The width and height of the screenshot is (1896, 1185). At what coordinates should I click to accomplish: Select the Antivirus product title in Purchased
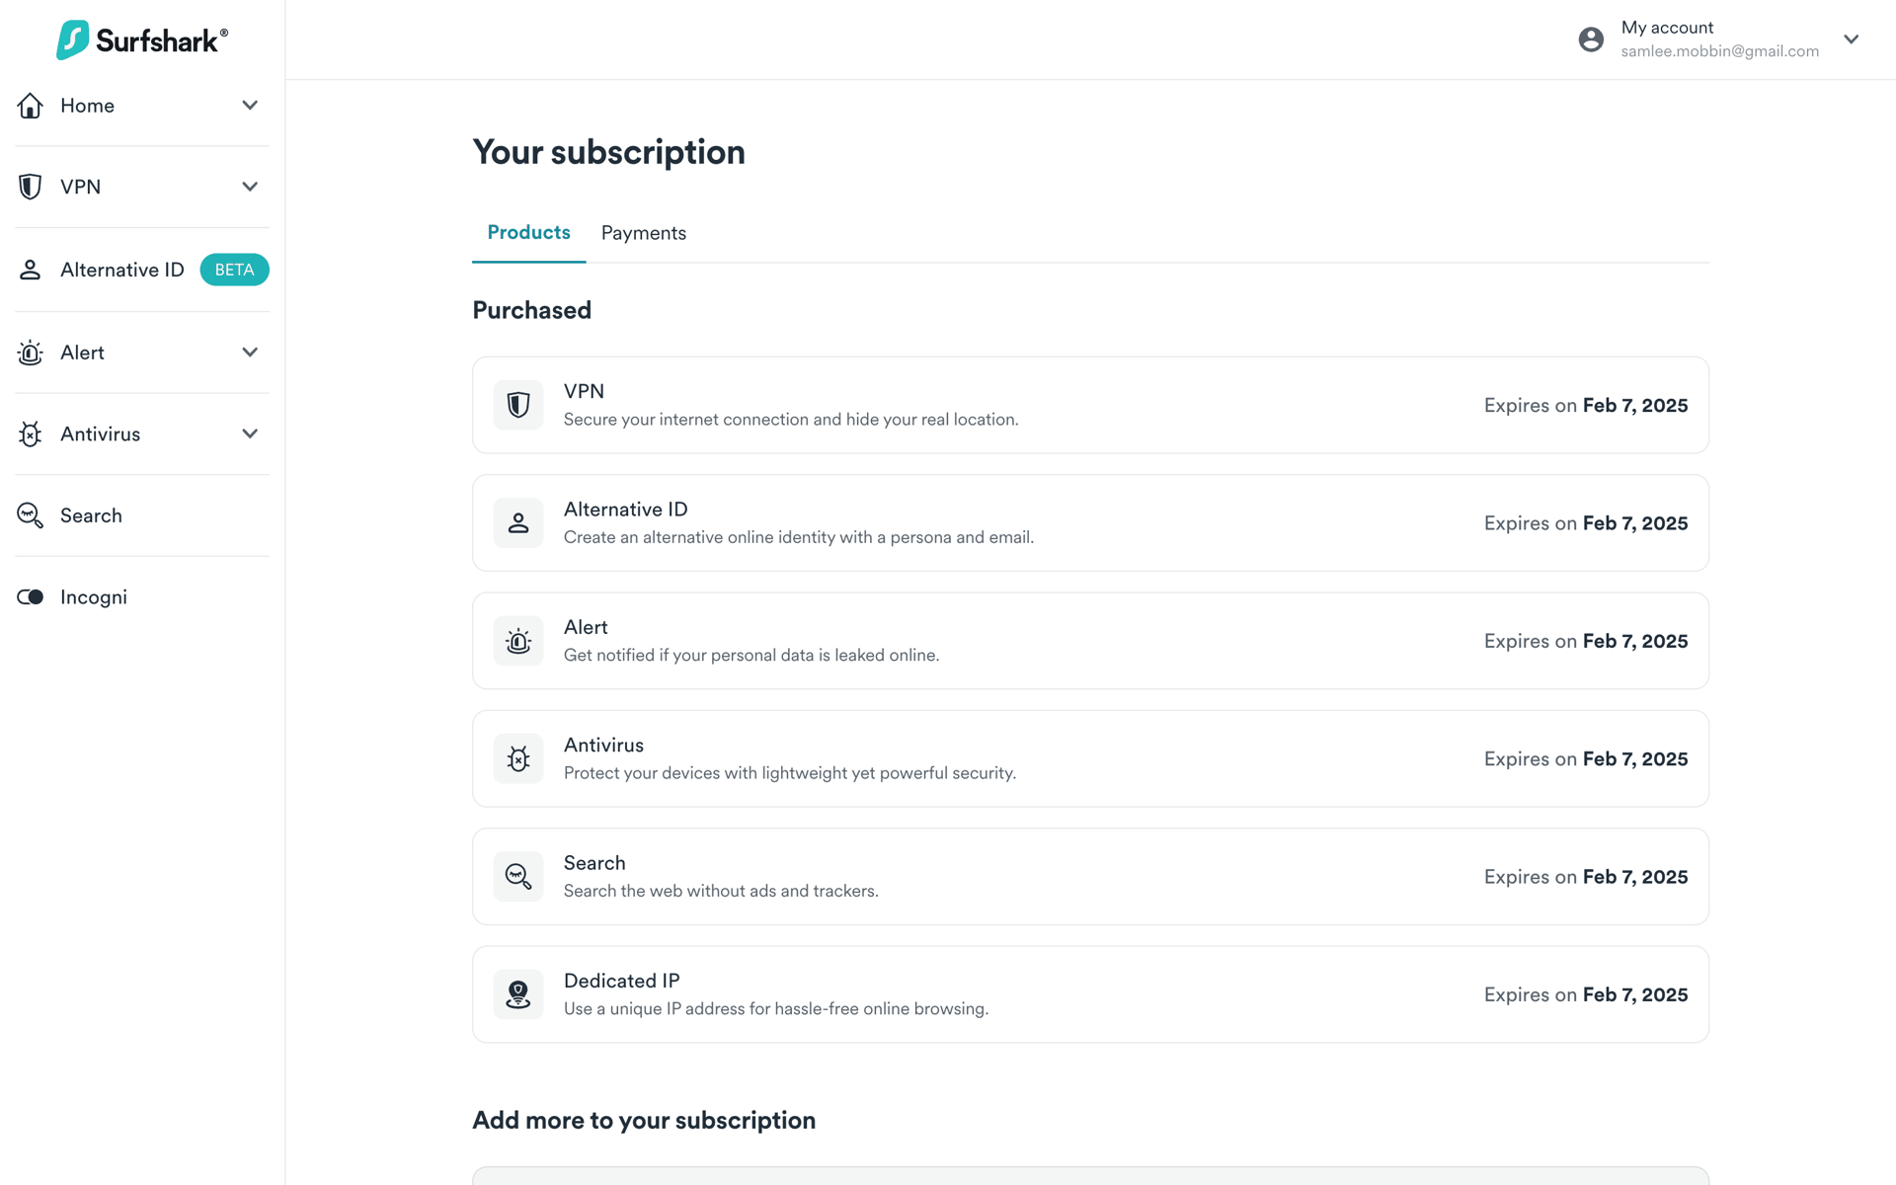[603, 746]
